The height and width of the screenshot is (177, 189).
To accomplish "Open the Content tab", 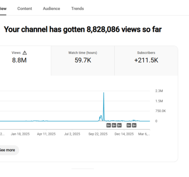I will click(25, 9).
